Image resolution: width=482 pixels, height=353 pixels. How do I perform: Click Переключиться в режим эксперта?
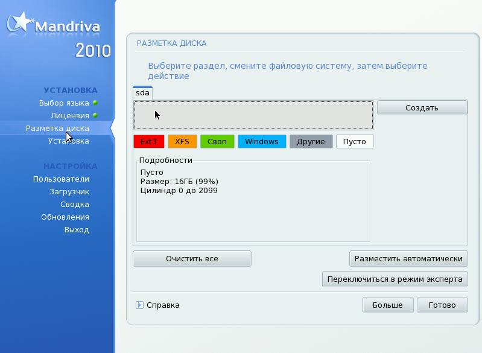pyautogui.click(x=395, y=279)
